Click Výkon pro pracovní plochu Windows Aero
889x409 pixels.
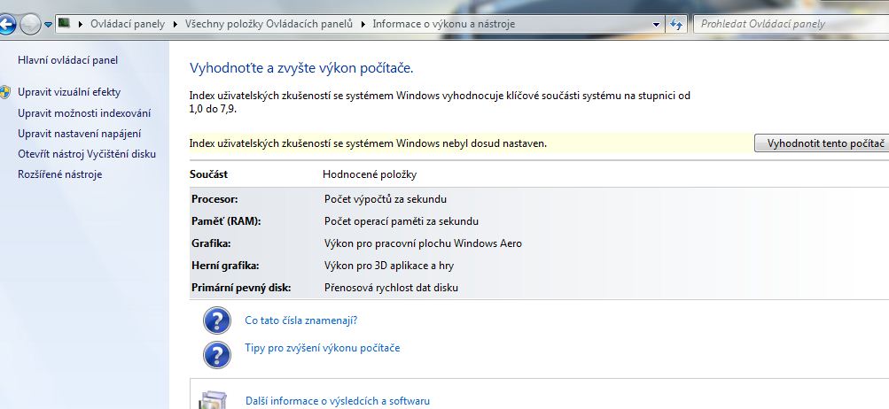[423, 243]
